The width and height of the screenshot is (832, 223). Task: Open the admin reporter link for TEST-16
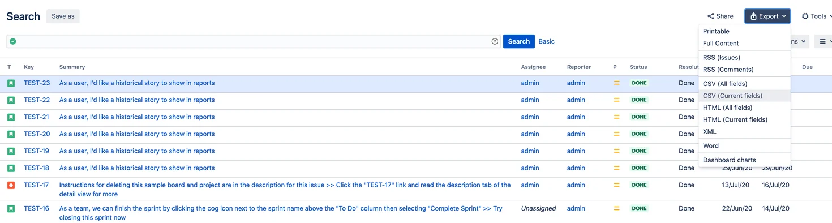[x=576, y=209]
